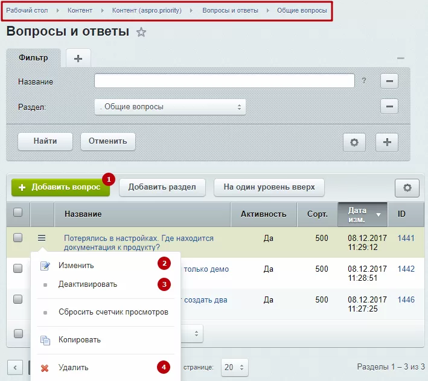Image resolution: width=428 pixels, height=381 pixels.
Task: Add a new filter tab with plus
Action: [78, 58]
